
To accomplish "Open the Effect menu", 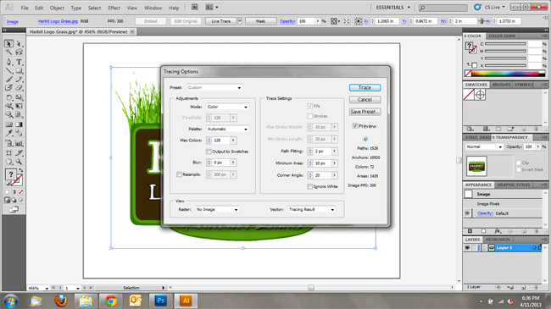I will pyautogui.click(x=114, y=8).
